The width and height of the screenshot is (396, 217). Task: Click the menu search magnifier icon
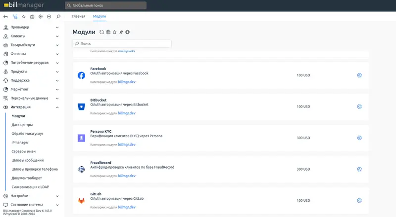pos(58,17)
